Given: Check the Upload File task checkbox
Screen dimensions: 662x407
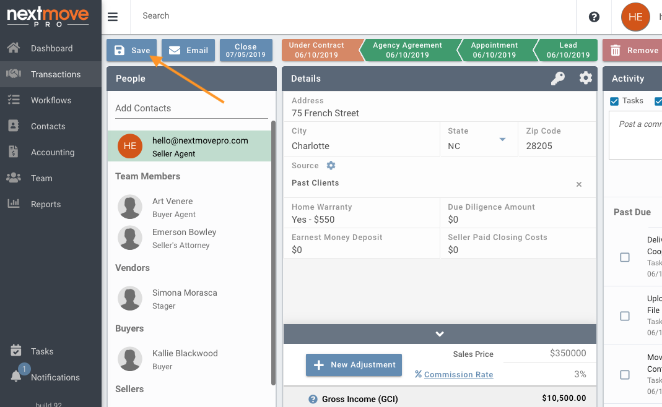Looking at the screenshot, I should 625,316.
